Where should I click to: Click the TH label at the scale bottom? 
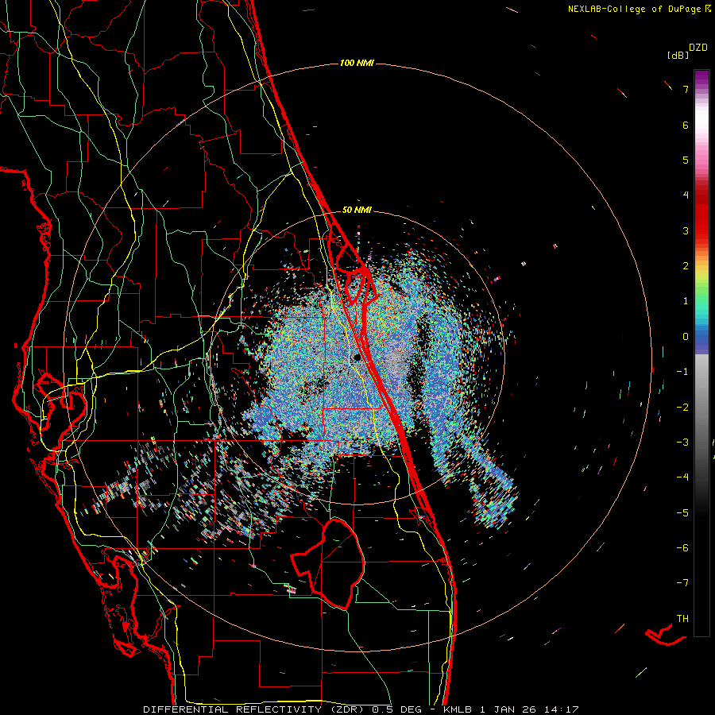click(682, 618)
